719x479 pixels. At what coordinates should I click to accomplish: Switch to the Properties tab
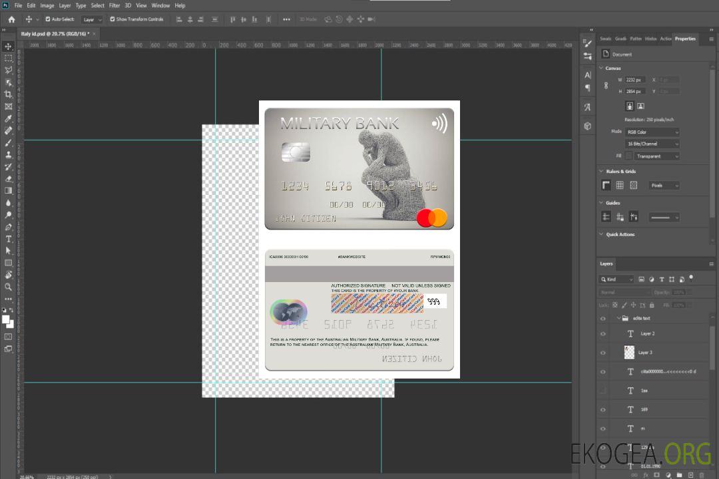click(x=685, y=39)
